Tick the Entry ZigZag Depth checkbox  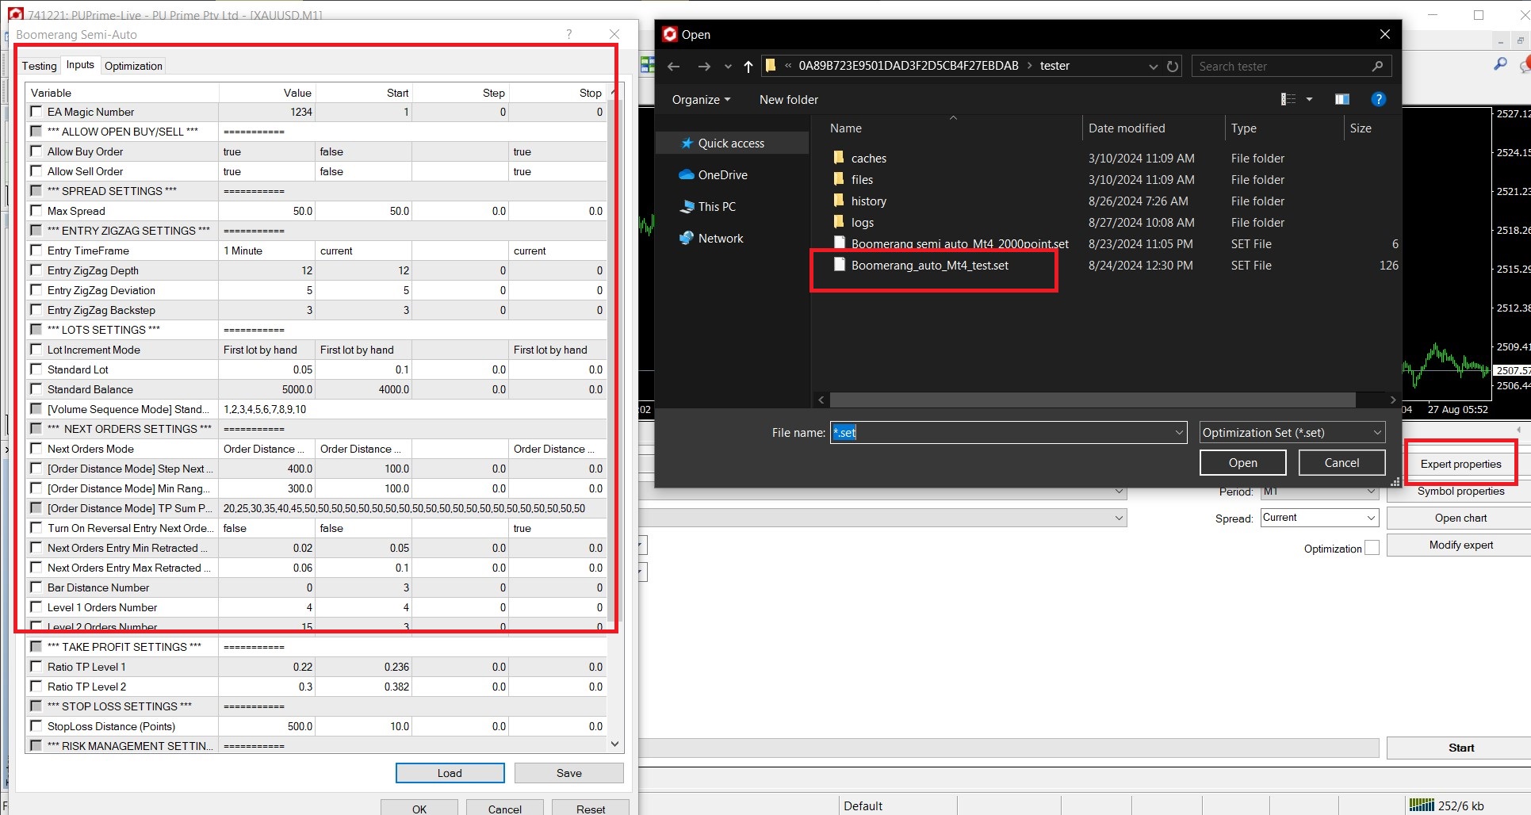(36, 270)
